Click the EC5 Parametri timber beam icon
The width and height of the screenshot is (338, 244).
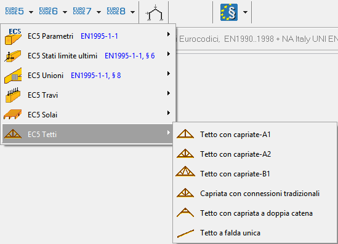(13, 36)
